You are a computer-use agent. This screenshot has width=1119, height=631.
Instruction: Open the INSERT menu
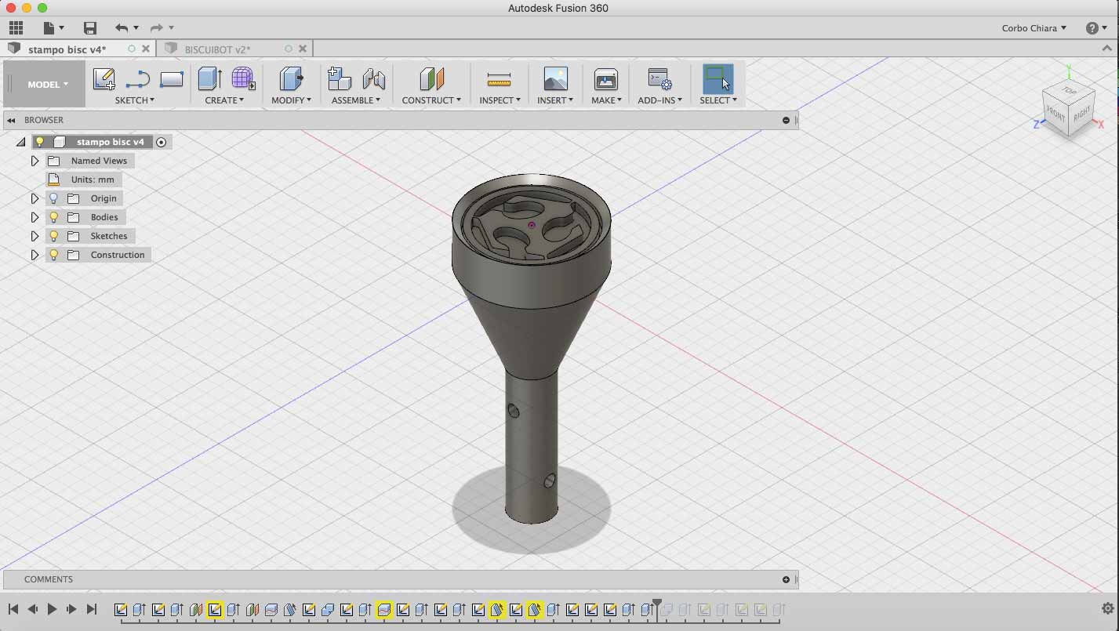click(554, 100)
